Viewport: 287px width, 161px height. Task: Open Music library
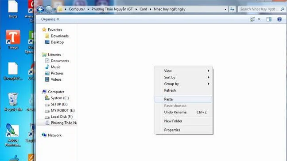point(55,67)
